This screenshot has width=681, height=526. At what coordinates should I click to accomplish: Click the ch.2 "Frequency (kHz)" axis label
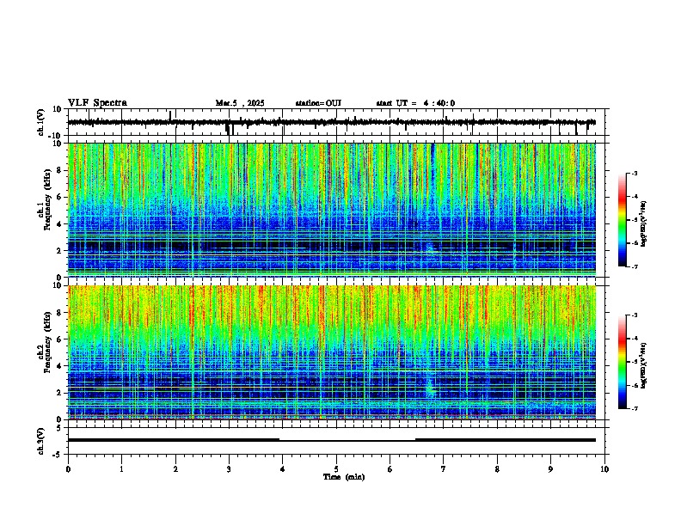tap(47, 341)
